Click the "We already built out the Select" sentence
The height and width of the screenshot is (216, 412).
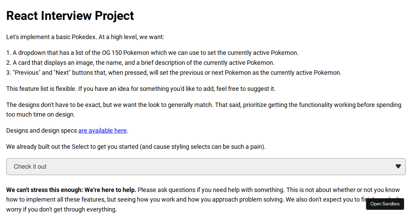136,147
